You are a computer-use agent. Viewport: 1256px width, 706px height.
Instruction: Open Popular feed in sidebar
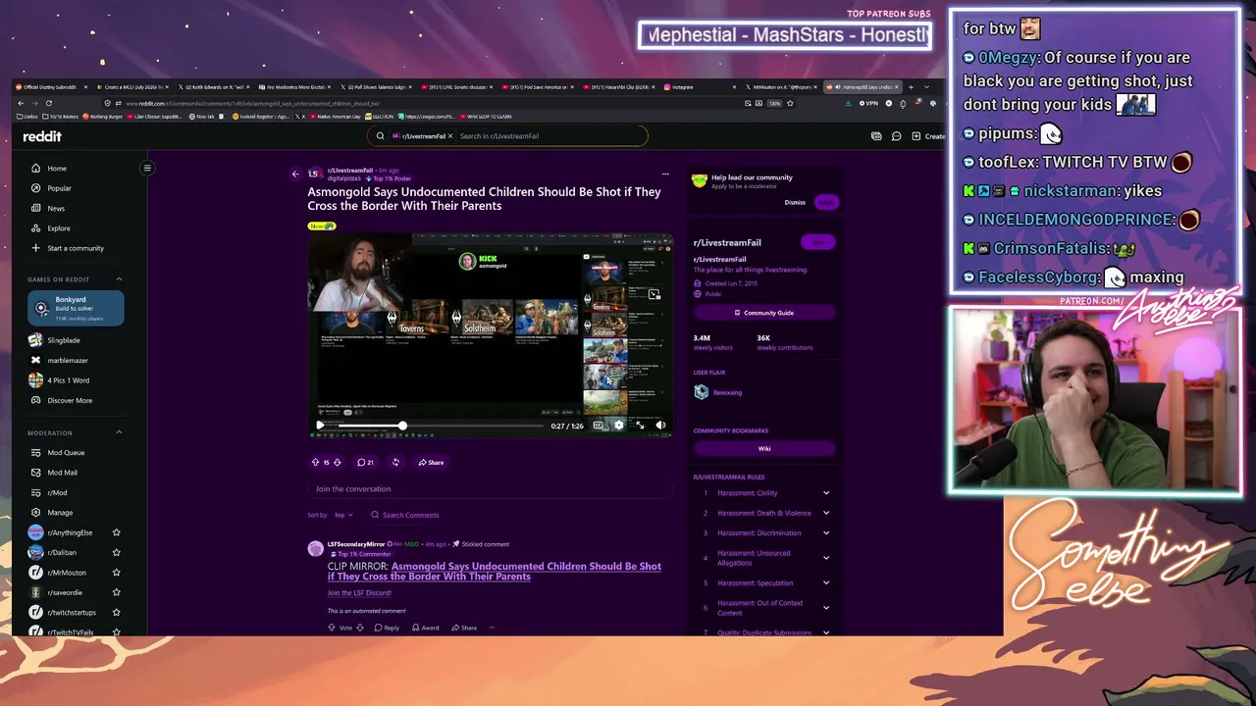pyautogui.click(x=59, y=188)
